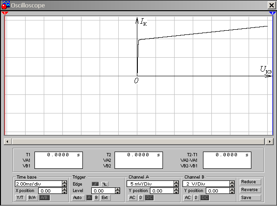Click the T1 readout box
The image size is (277, 206).
tap(59, 160)
